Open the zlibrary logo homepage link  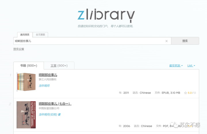[106, 16]
